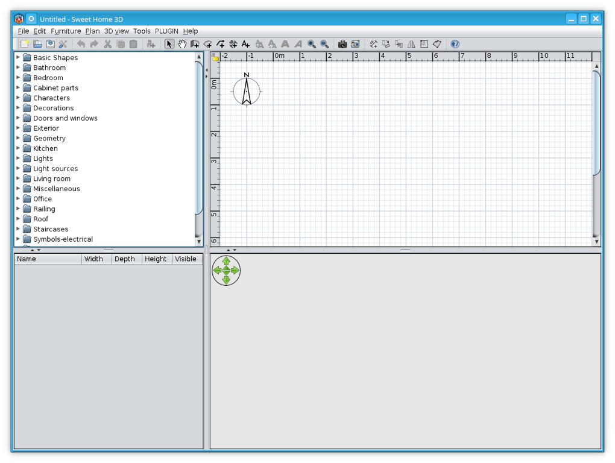
Task: Open the Help menu
Action: pos(191,31)
